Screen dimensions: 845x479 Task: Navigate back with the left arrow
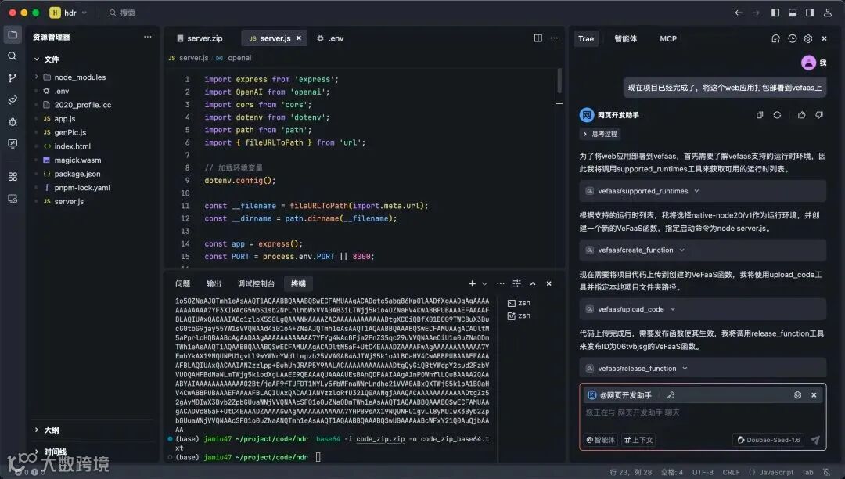[739, 13]
